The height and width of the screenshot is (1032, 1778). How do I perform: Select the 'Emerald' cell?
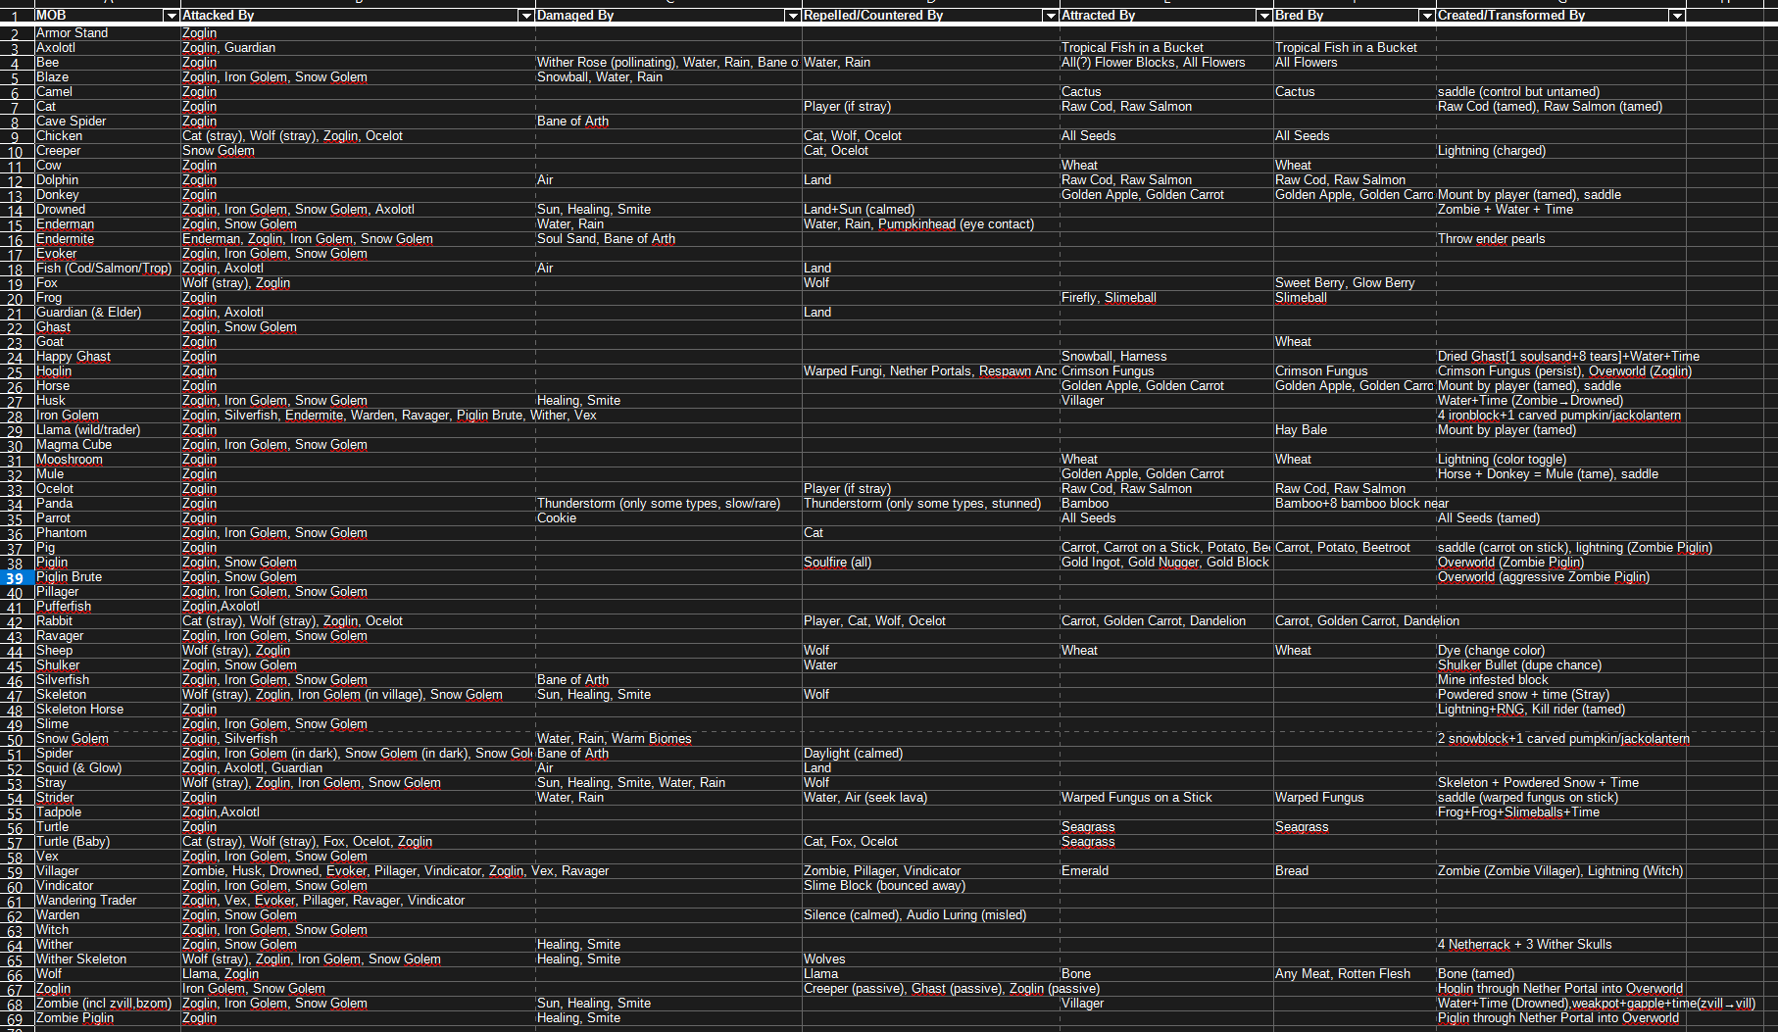[x=1166, y=871]
